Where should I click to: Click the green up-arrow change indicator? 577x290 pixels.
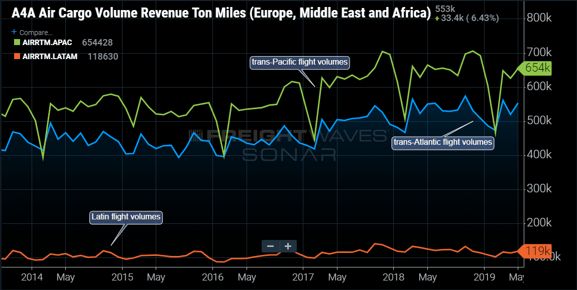tap(437, 18)
